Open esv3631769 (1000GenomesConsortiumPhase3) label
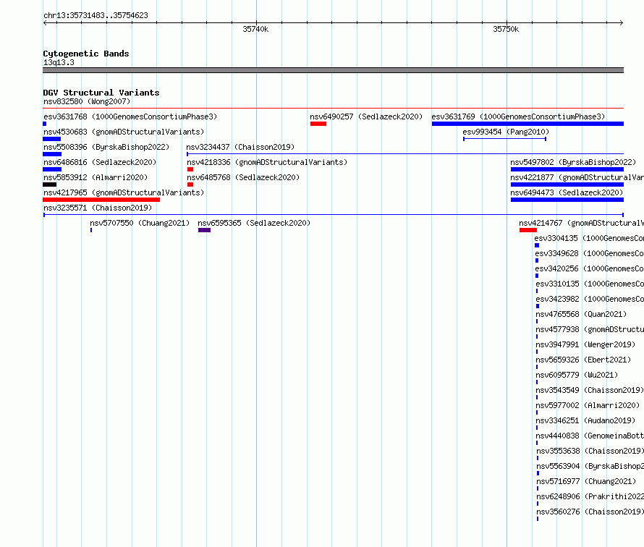The width and height of the screenshot is (644, 547). click(518, 116)
